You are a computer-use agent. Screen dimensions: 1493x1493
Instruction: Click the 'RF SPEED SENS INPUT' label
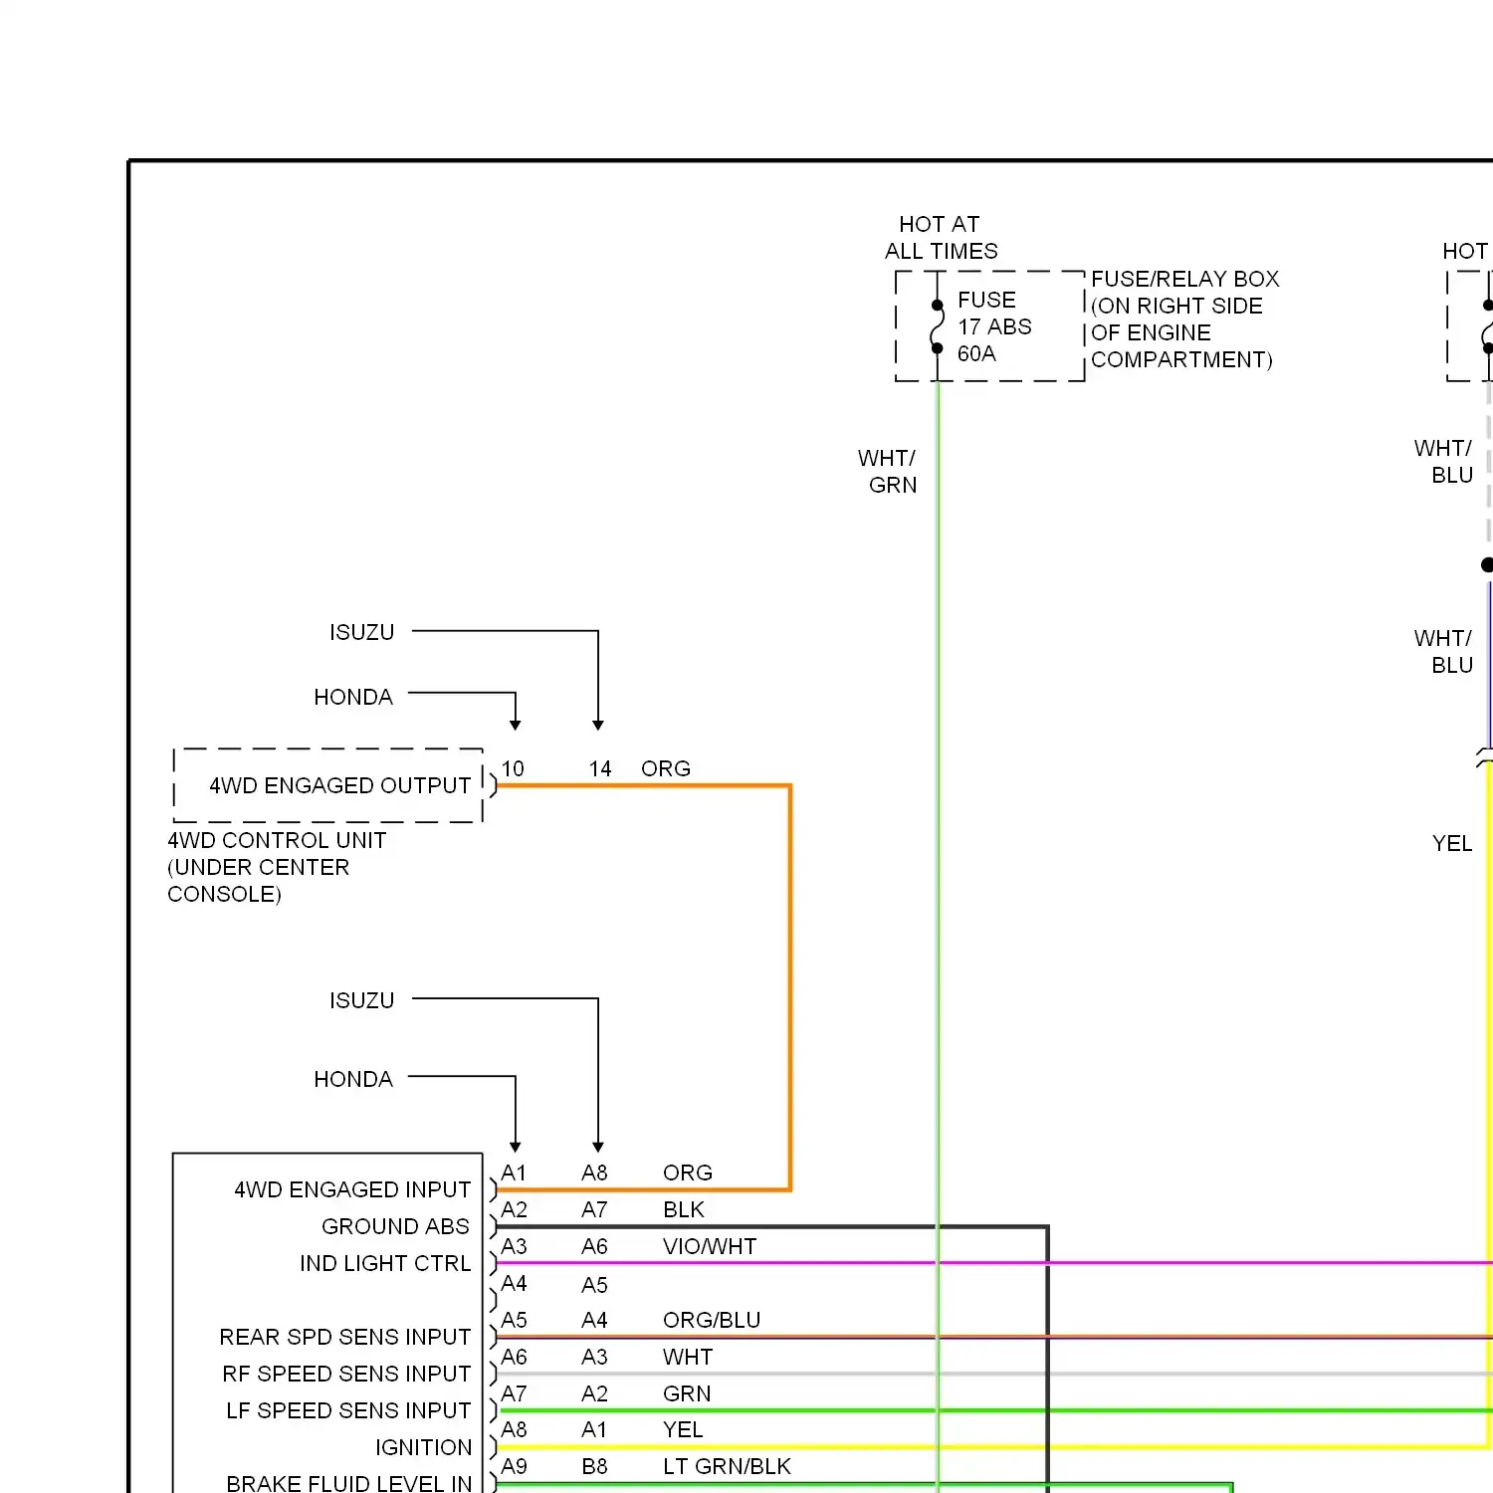pos(346,1374)
